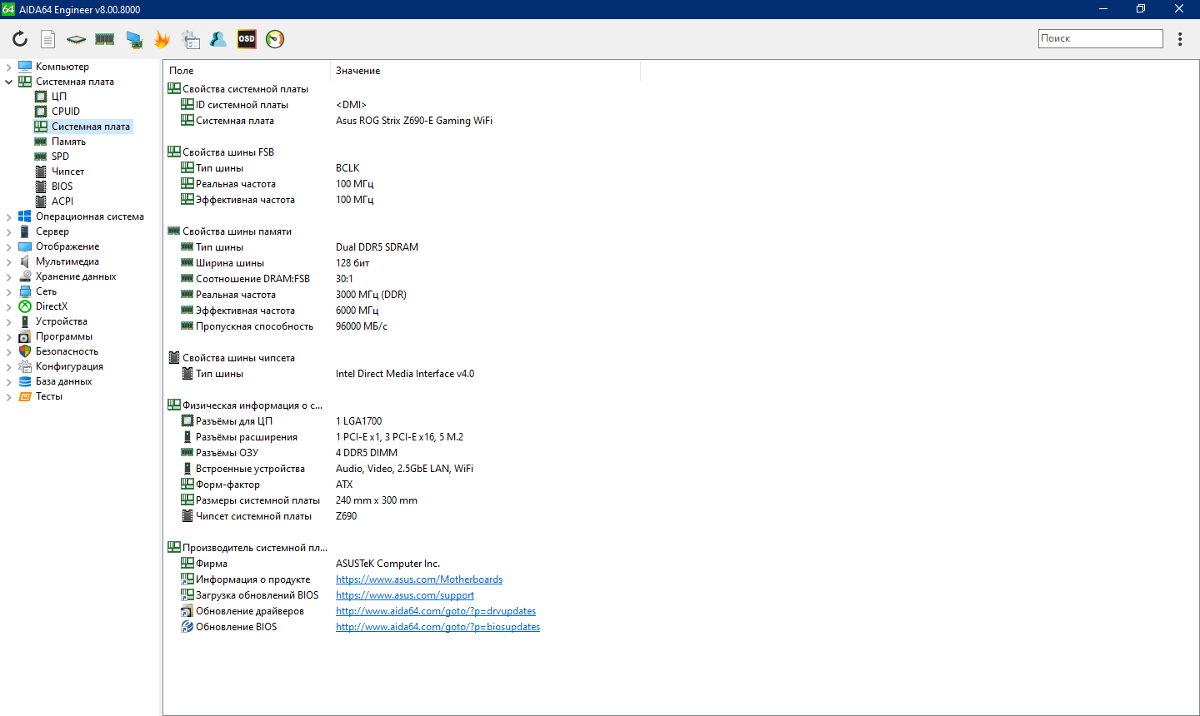The image size is (1200, 716).
Task: Expand the Хранение данных node
Action: (9, 276)
